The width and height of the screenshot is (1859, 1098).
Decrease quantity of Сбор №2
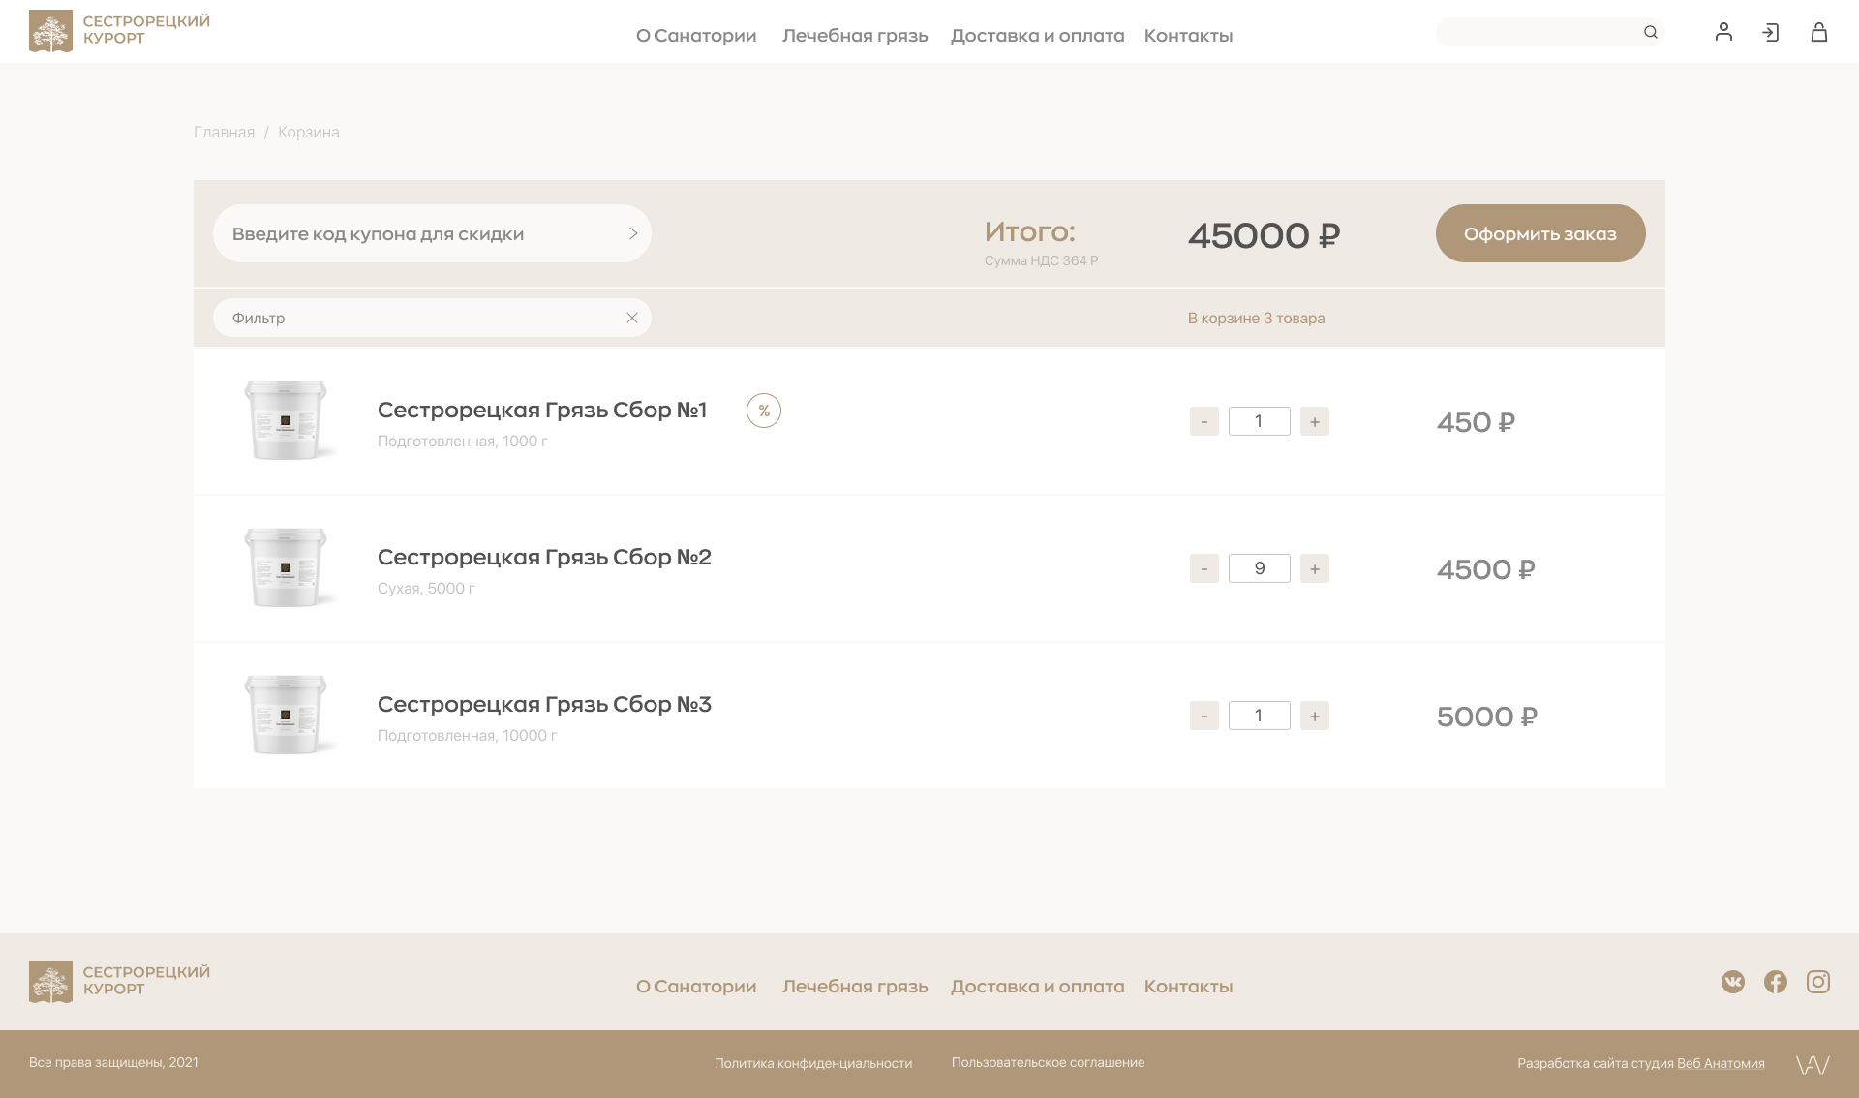pos(1204,568)
